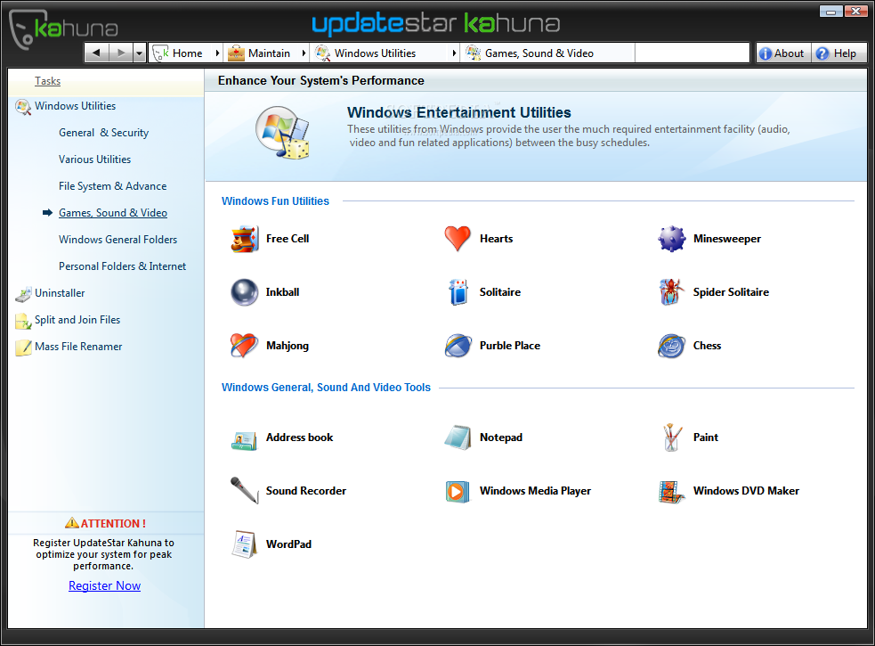This screenshot has width=875, height=646.
Task: Click the empty breadcrumb address field
Action: 692,53
